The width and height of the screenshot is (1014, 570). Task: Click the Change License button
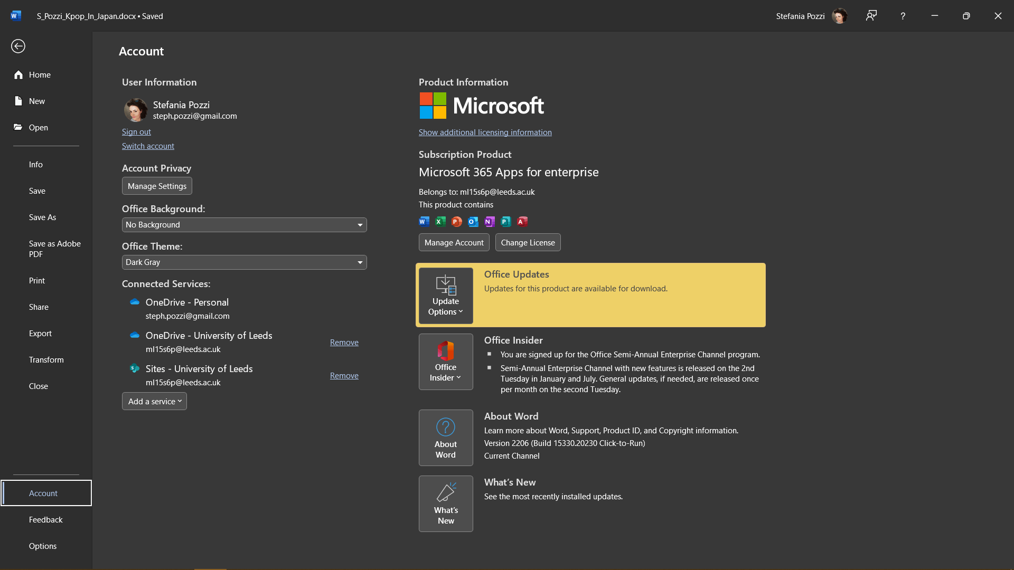click(x=528, y=243)
